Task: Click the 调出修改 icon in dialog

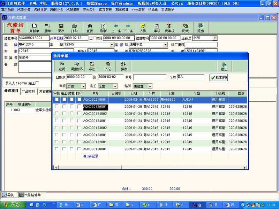Action: (x=77, y=66)
